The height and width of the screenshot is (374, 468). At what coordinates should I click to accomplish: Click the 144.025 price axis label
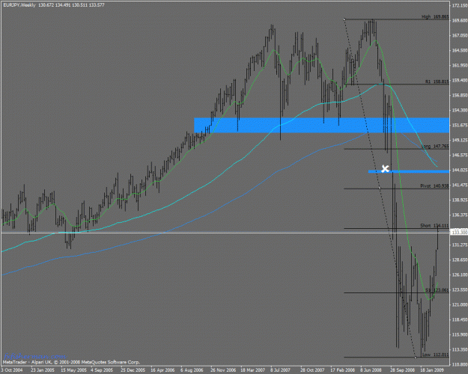pos(460,170)
